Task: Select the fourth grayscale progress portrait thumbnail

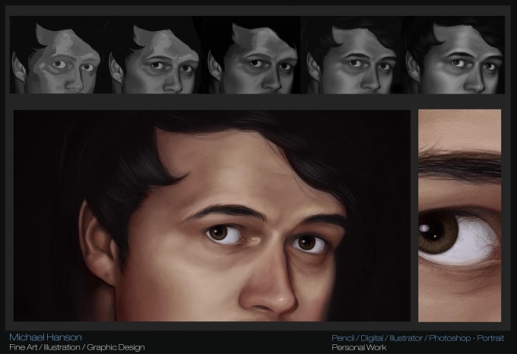Action: [351, 55]
